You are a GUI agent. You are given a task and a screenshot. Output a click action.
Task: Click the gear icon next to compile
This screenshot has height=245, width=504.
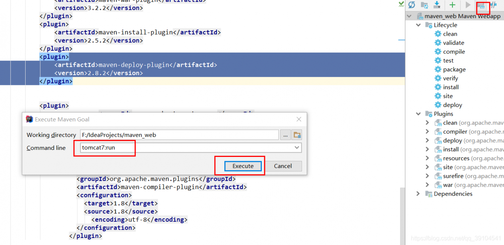(x=438, y=52)
